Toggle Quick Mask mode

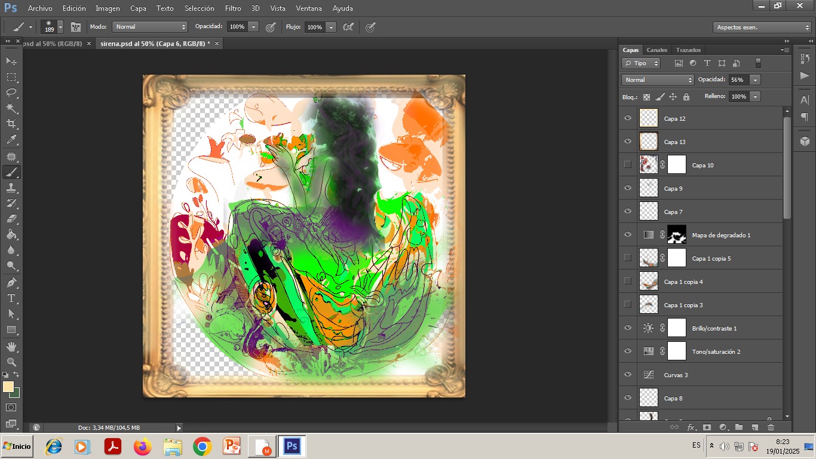[x=11, y=407]
